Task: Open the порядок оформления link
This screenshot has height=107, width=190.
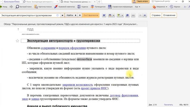Action: [72, 48]
